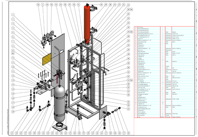The height and width of the screenshot is (137, 198).
Task: Click balloon number 1
Action: point(13,15)
